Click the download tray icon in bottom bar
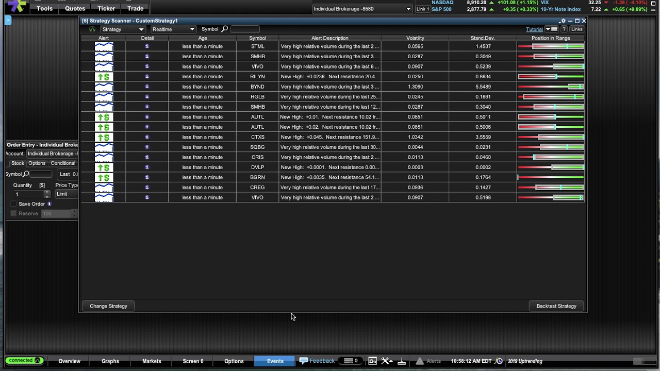Viewport: 660px width, 371px height. click(x=402, y=361)
